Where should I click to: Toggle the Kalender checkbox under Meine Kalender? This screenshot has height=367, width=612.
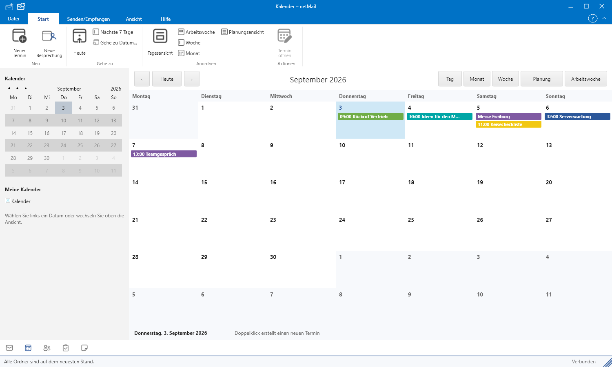8,201
